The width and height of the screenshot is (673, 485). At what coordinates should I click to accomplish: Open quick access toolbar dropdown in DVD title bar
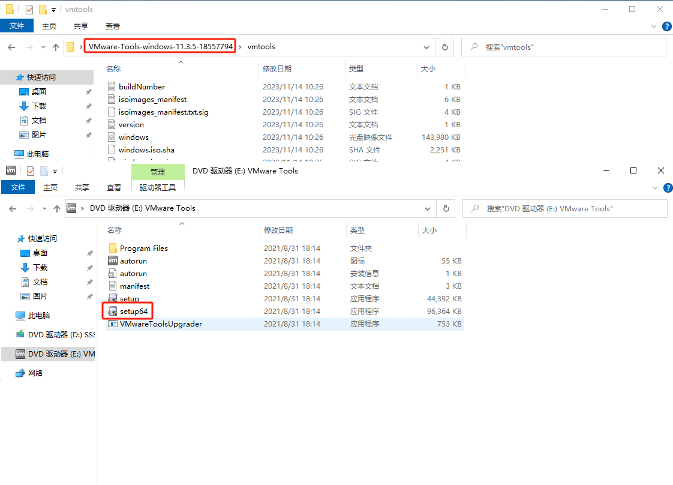pyautogui.click(x=55, y=172)
